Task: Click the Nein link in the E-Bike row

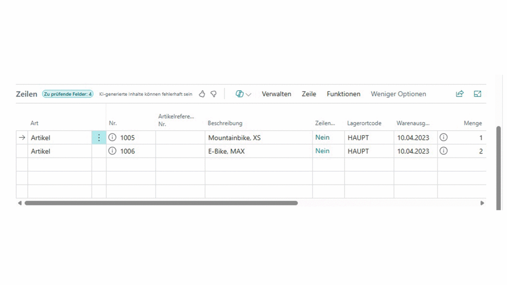Action: (x=322, y=151)
